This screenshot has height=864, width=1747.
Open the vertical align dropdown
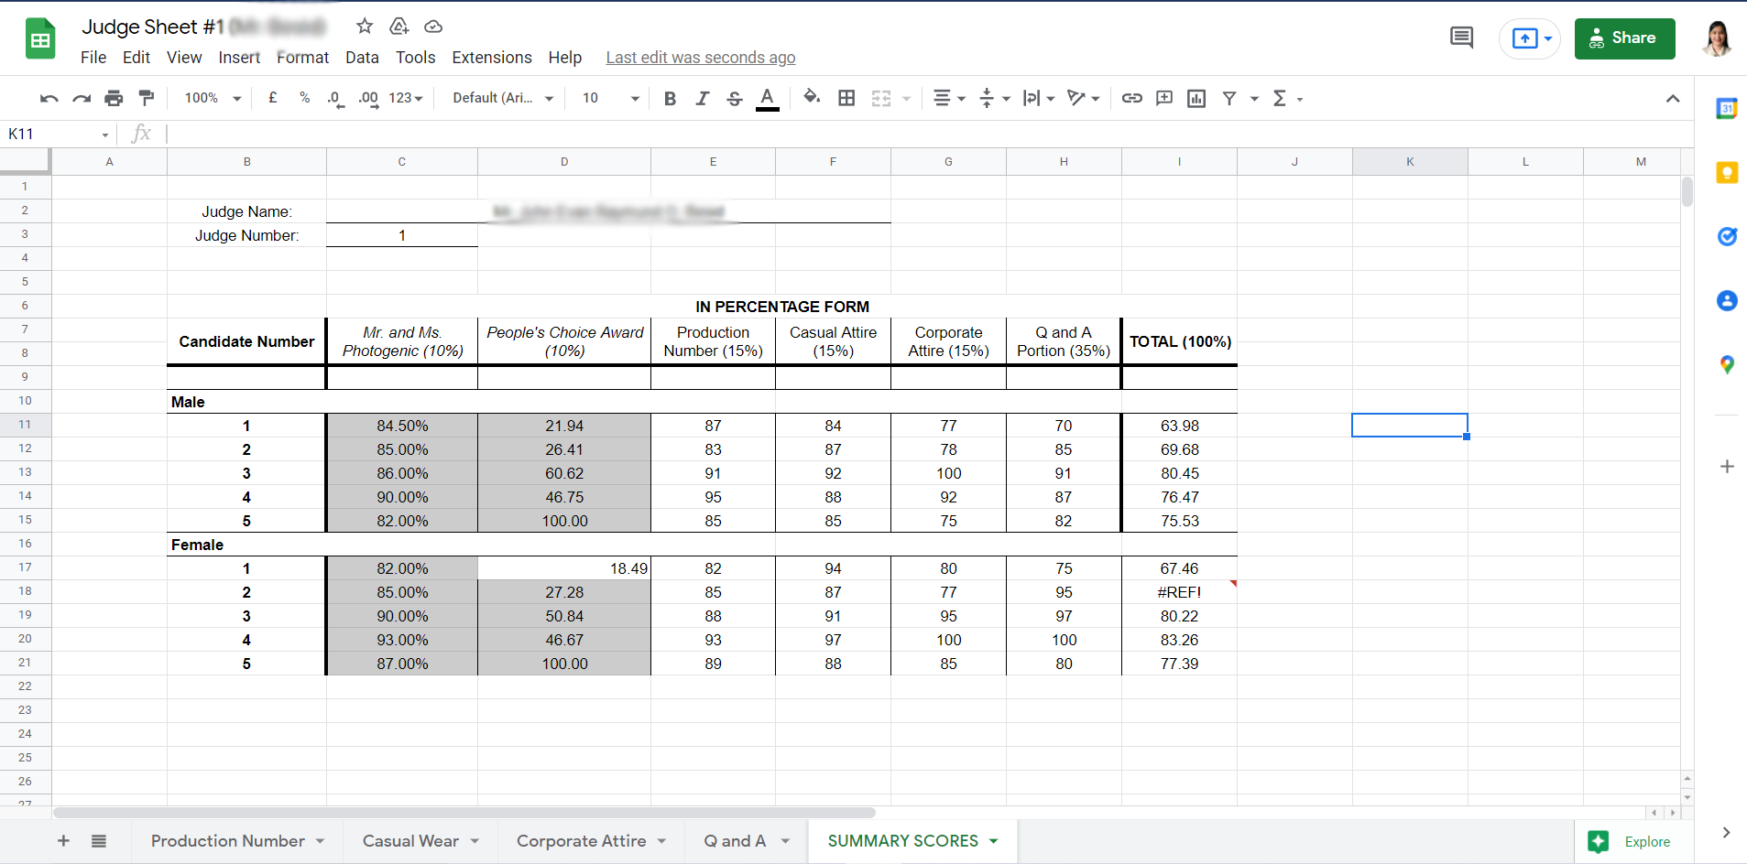pyautogui.click(x=994, y=98)
